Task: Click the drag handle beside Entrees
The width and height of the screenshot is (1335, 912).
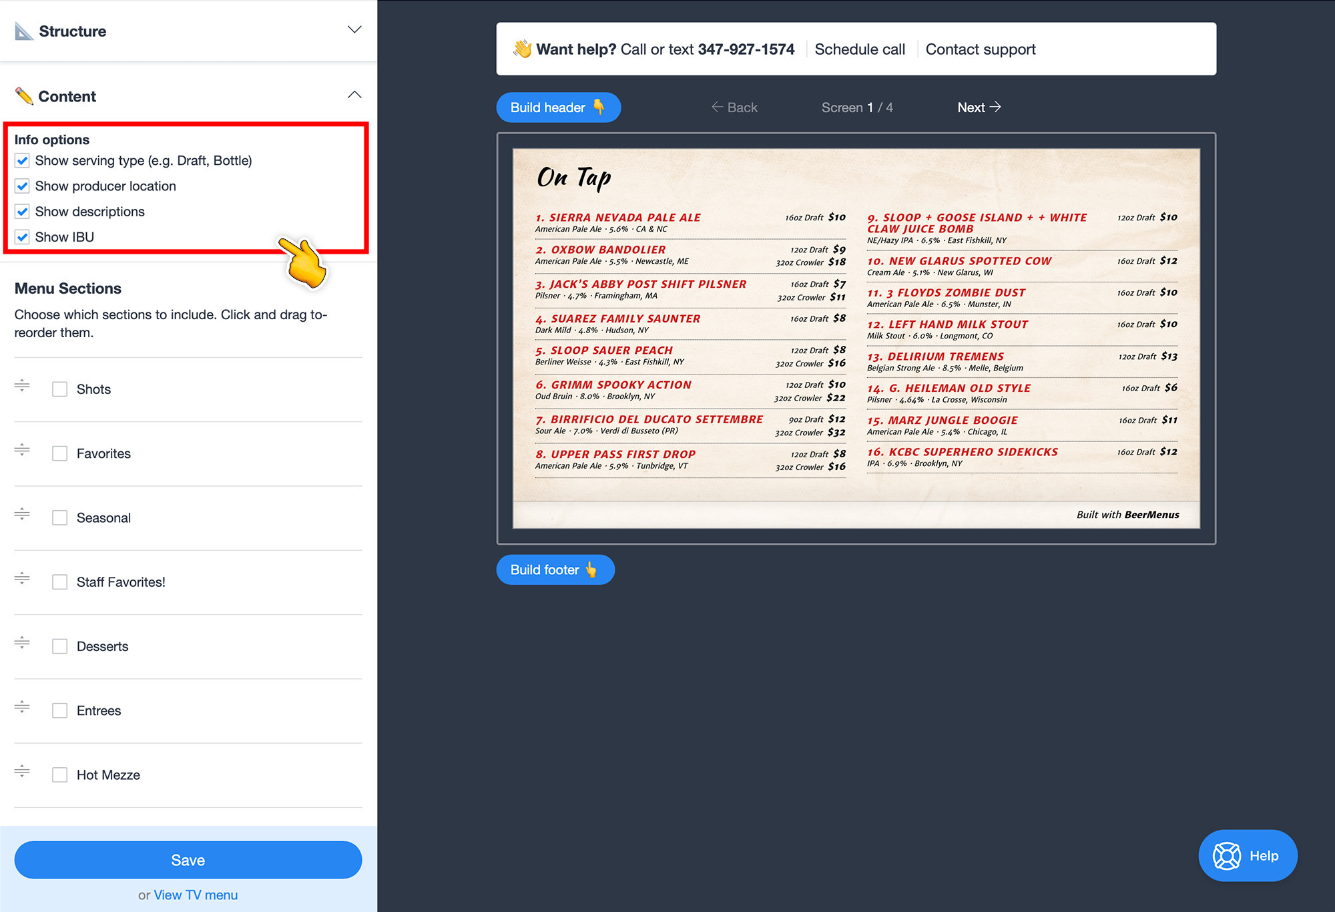Action: (22, 707)
